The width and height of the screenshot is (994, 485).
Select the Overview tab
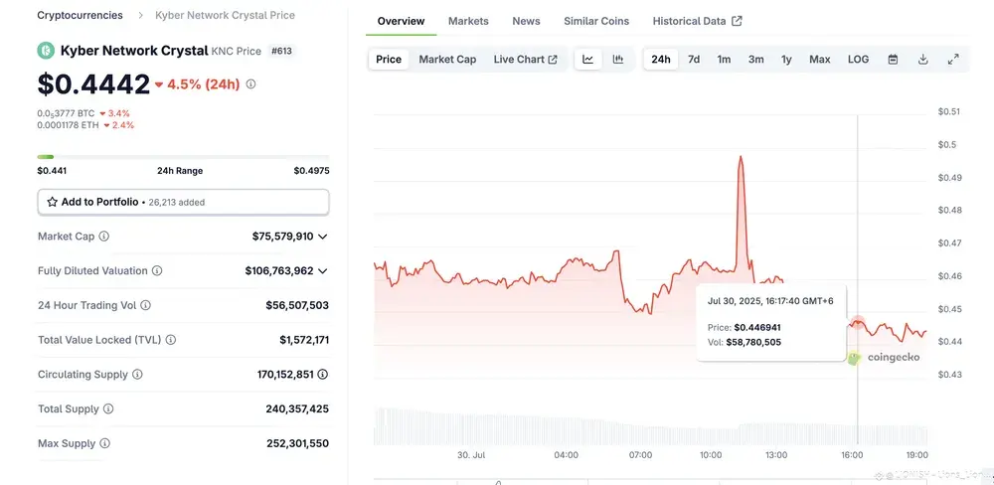click(402, 21)
